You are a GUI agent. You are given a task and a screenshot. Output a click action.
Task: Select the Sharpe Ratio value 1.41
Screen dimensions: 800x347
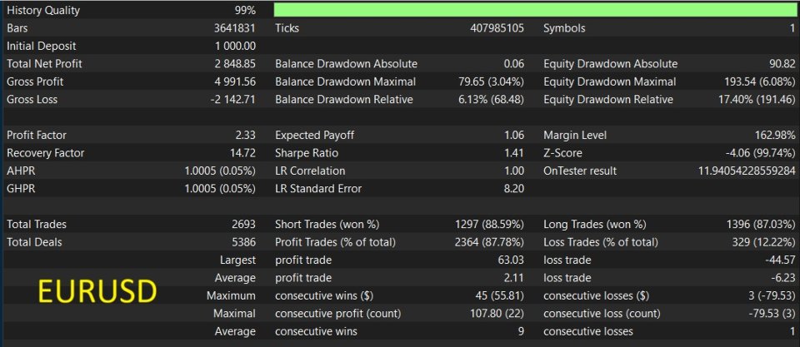click(514, 153)
